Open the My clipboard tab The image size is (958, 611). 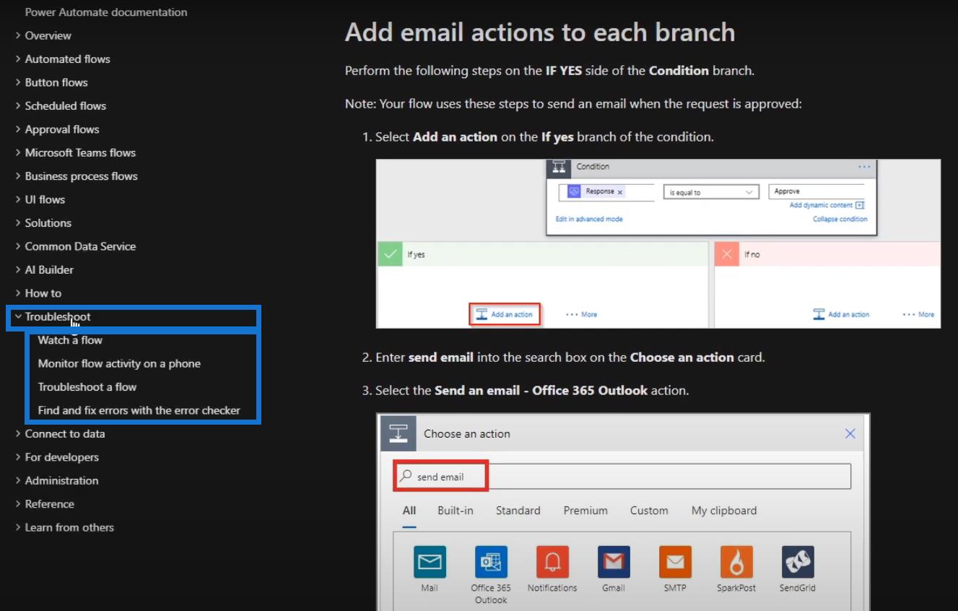coord(724,511)
